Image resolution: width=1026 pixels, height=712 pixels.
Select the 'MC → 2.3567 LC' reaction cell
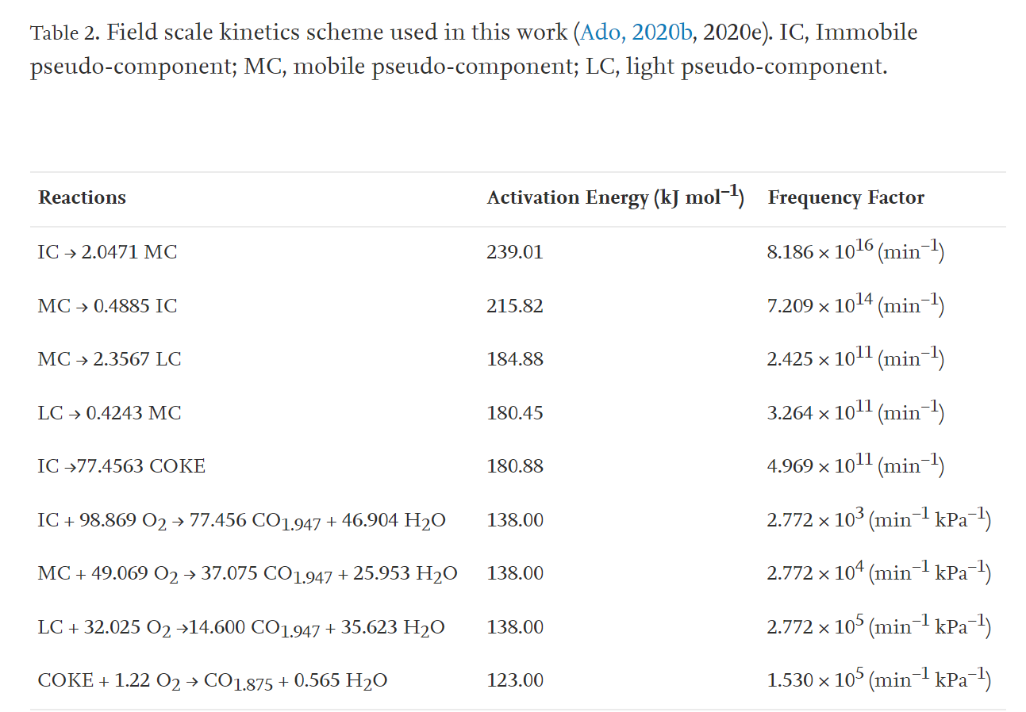[110, 359]
